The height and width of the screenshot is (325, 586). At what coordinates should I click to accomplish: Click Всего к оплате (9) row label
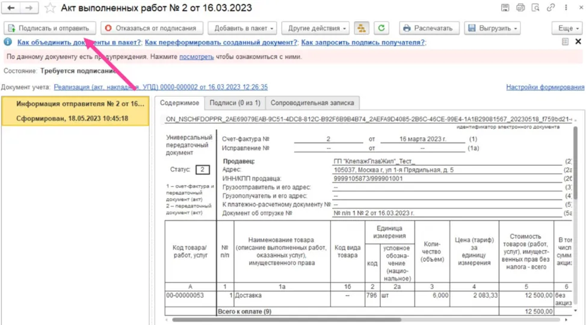(245, 311)
